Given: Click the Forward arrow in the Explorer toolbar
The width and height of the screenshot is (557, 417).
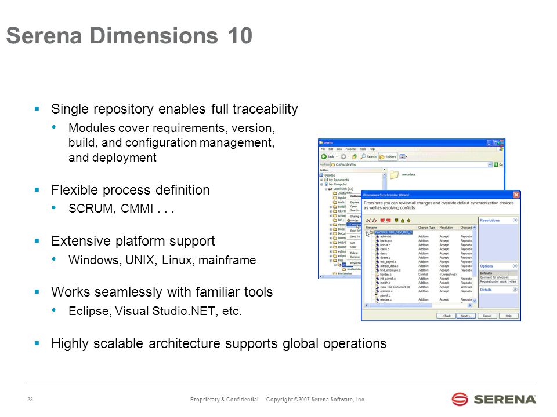Looking at the screenshot, I should click(x=343, y=156).
